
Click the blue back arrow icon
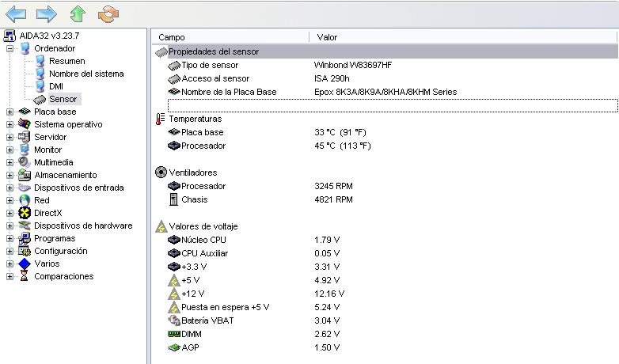(x=16, y=14)
